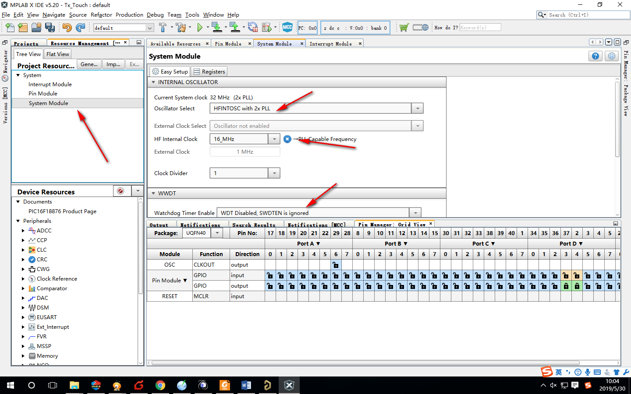631x394 pixels.
Task: Open the HF Internal Clock dropdown
Action: pyautogui.click(x=274, y=139)
